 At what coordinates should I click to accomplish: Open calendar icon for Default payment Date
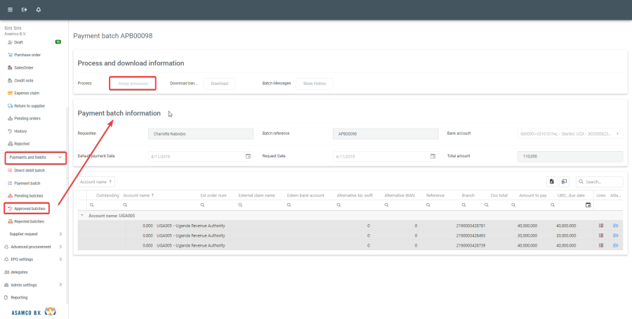(x=248, y=156)
